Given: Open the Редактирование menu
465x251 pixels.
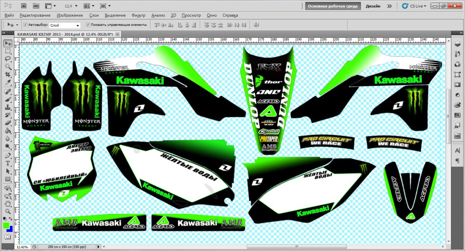Looking at the screenshot, I should pos(35,15).
